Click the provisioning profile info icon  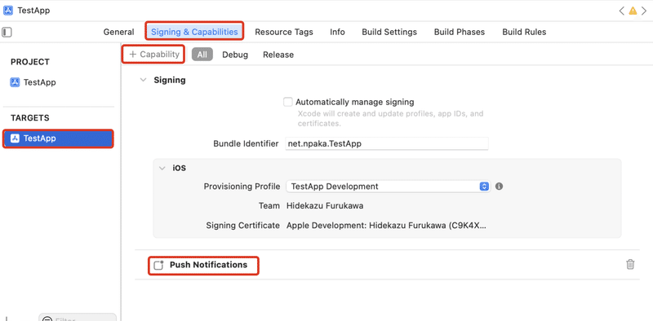(x=499, y=187)
